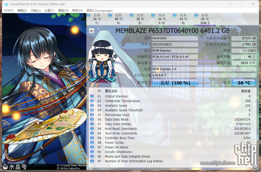Click the Shizuku character illustration
This screenshot has height=172, width=261.
pyautogui.click(x=44, y=92)
